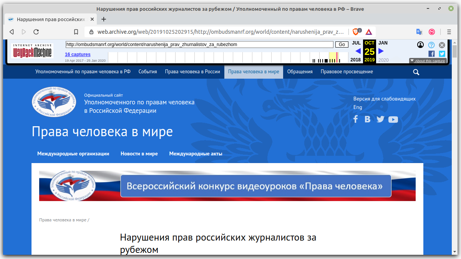The image size is (461, 259).
Task: Open the 16 captures link
Action: 77,54
